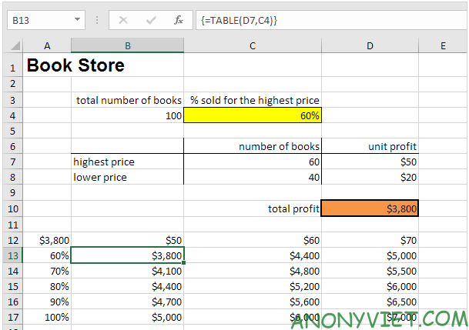Select column C header
Viewport: 469px width, 330px height.
(x=253, y=46)
